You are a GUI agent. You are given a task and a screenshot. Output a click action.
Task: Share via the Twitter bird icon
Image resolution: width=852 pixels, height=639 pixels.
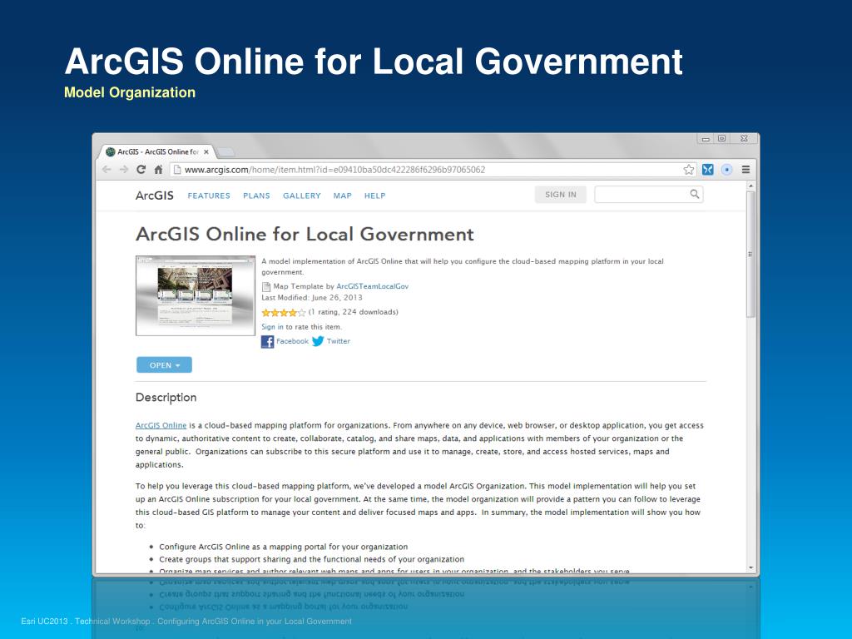(318, 341)
